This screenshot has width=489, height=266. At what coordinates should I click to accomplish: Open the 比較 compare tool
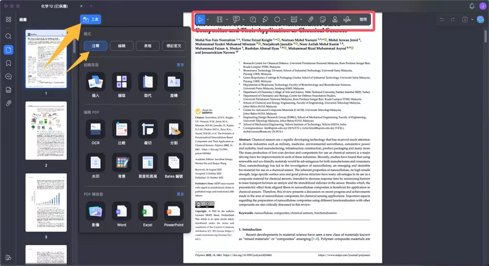point(122,132)
